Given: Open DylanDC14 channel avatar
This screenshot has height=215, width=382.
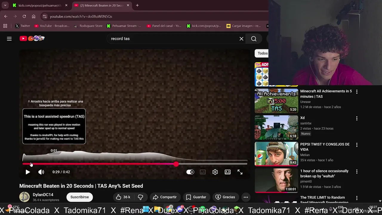Looking at the screenshot, I should click(24, 197).
